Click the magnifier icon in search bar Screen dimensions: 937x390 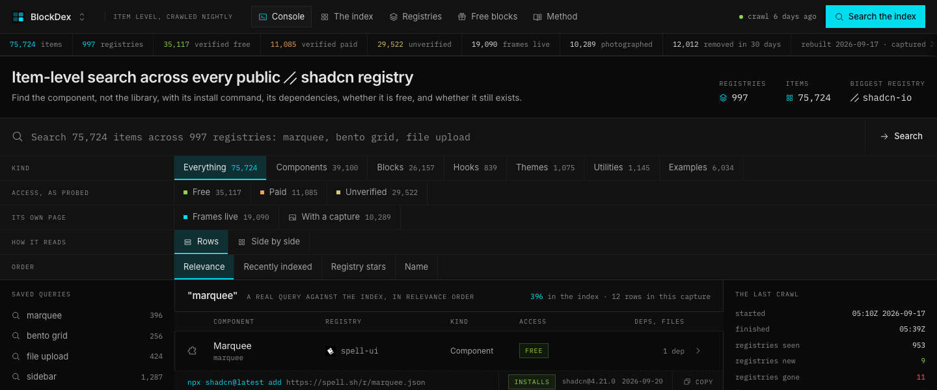click(18, 136)
